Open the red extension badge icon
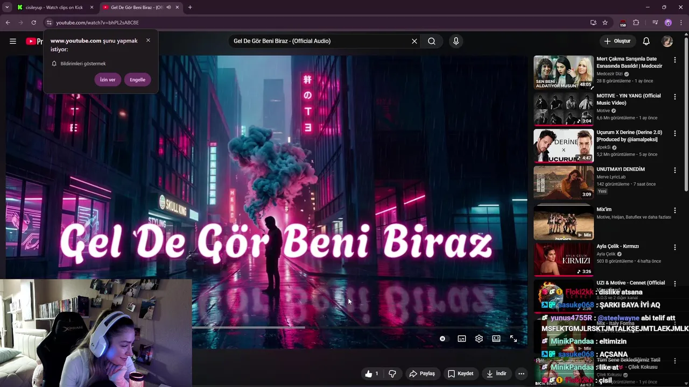The height and width of the screenshot is (387, 689). 623,23
